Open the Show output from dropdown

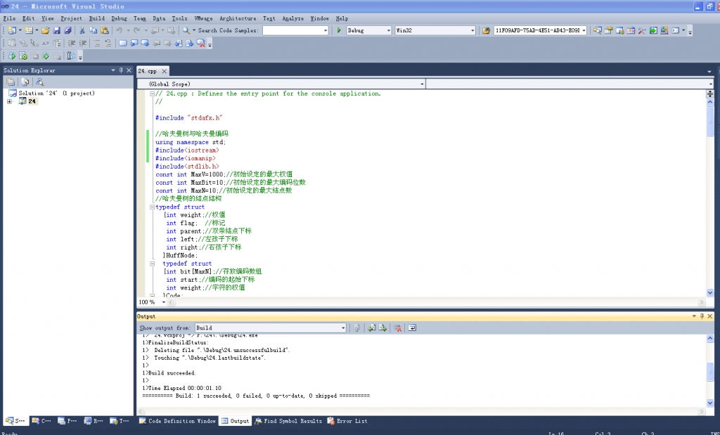click(x=342, y=327)
